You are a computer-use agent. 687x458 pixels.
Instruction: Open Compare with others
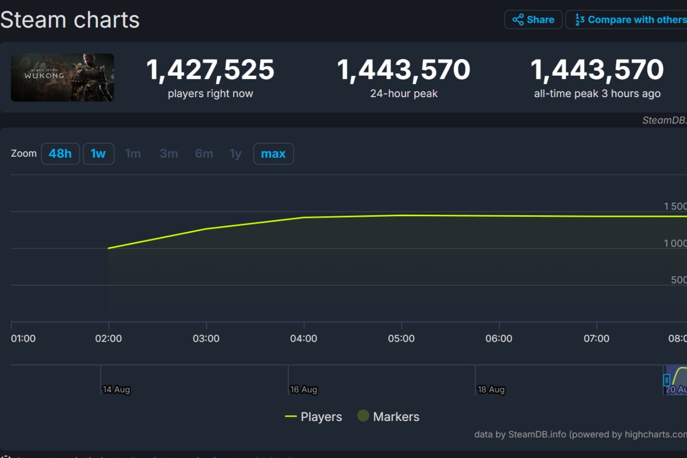click(627, 20)
